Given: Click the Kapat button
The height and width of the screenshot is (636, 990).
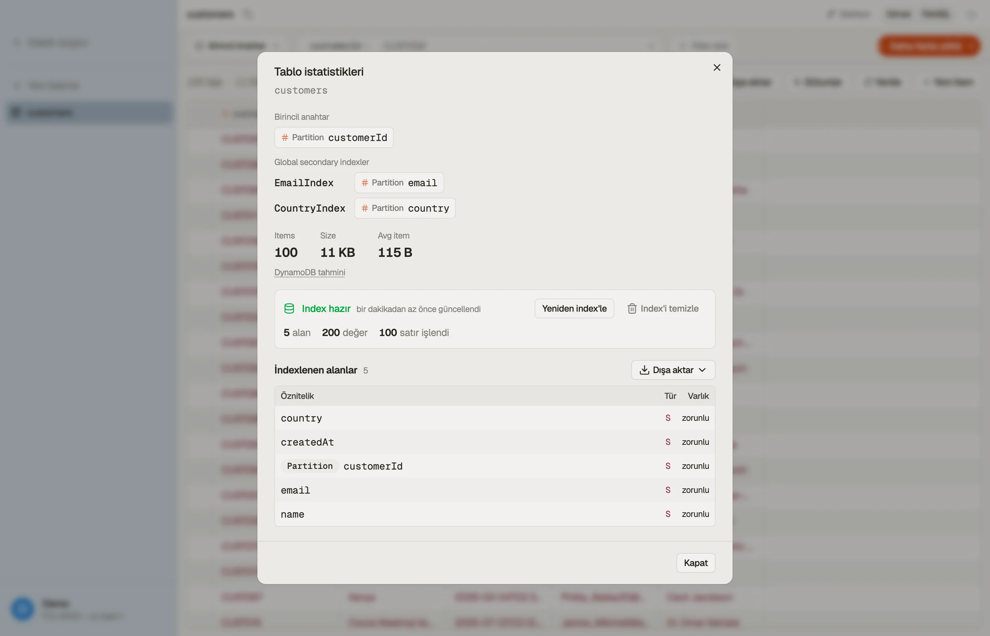Looking at the screenshot, I should click(x=695, y=563).
